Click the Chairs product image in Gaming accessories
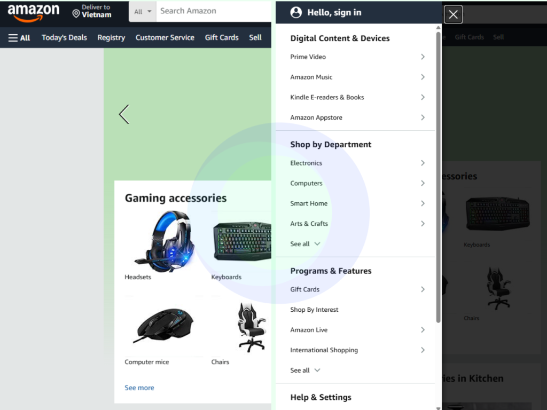 [x=252, y=327]
